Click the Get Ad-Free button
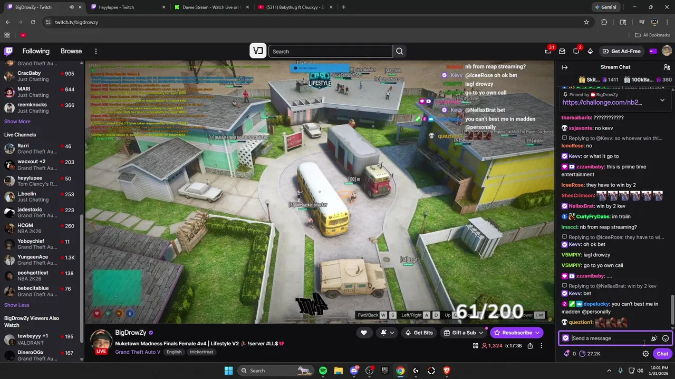Viewport: 675px width, 379px height. pyautogui.click(x=621, y=51)
